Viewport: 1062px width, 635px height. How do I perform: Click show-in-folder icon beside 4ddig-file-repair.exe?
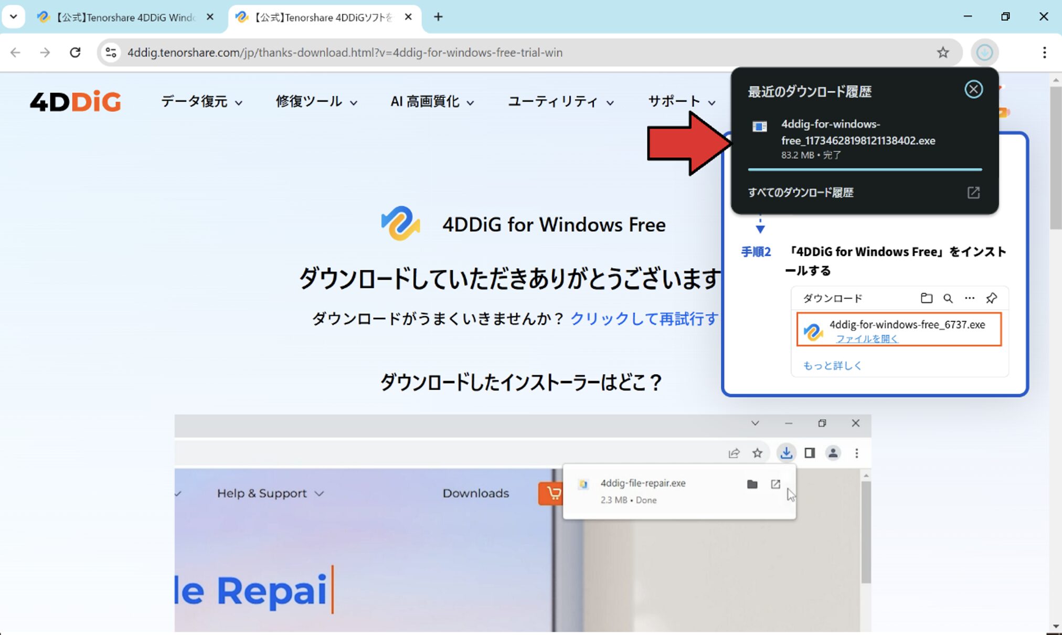[752, 484]
